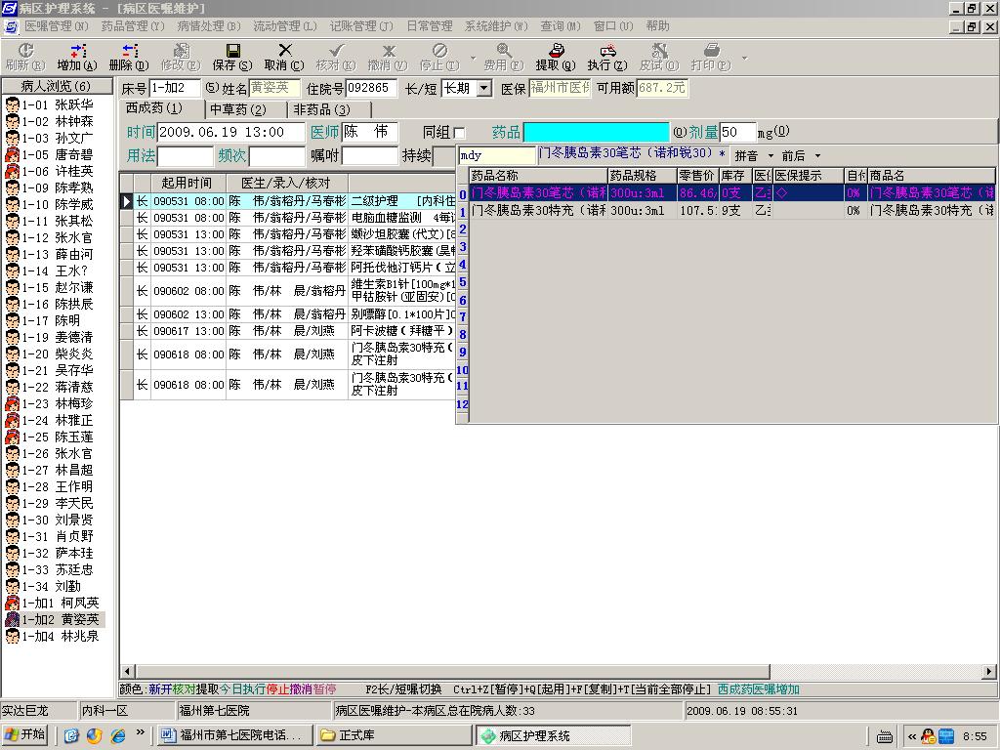This screenshot has height=750, width=1000.
Task: Switch to the 非药品 tab
Action: 321,109
